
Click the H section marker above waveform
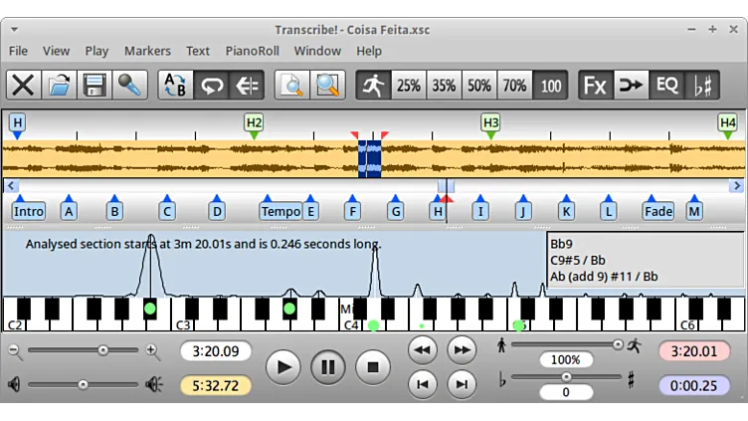(17, 123)
